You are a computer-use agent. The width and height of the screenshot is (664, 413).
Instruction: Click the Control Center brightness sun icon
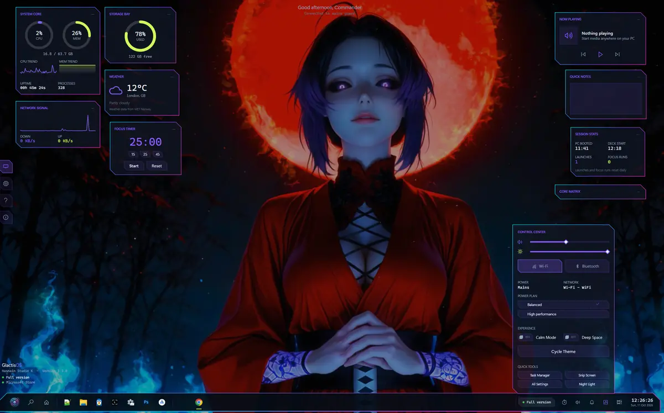point(520,252)
